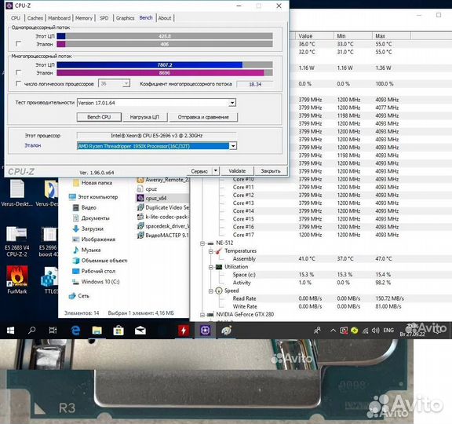
Task: Click the Intel Xeon E5-2696 v3 processor name field
Action: click(156, 135)
